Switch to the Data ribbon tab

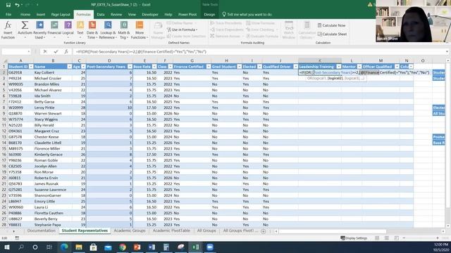pos(101,14)
